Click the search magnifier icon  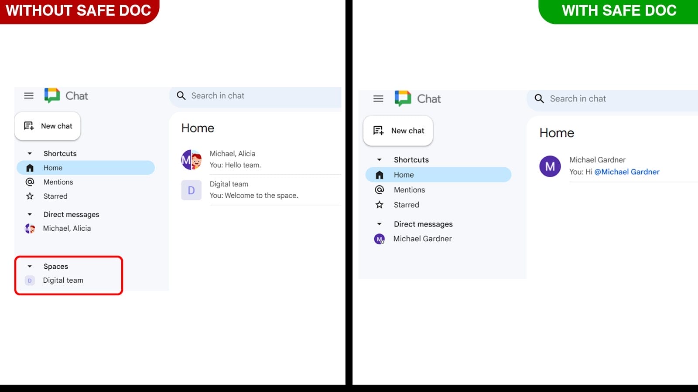[181, 96]
